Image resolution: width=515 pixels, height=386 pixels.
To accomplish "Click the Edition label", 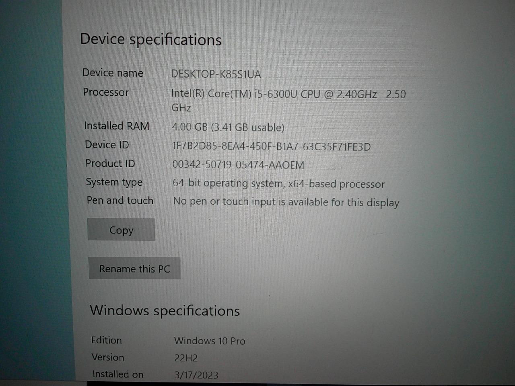I will point(107,340).
